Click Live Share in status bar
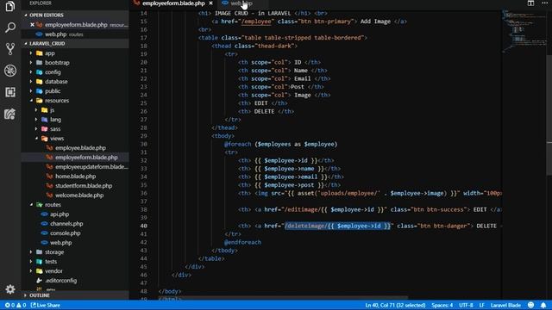The height and width of the screenshot is (310, 552). tap(46, 305)
